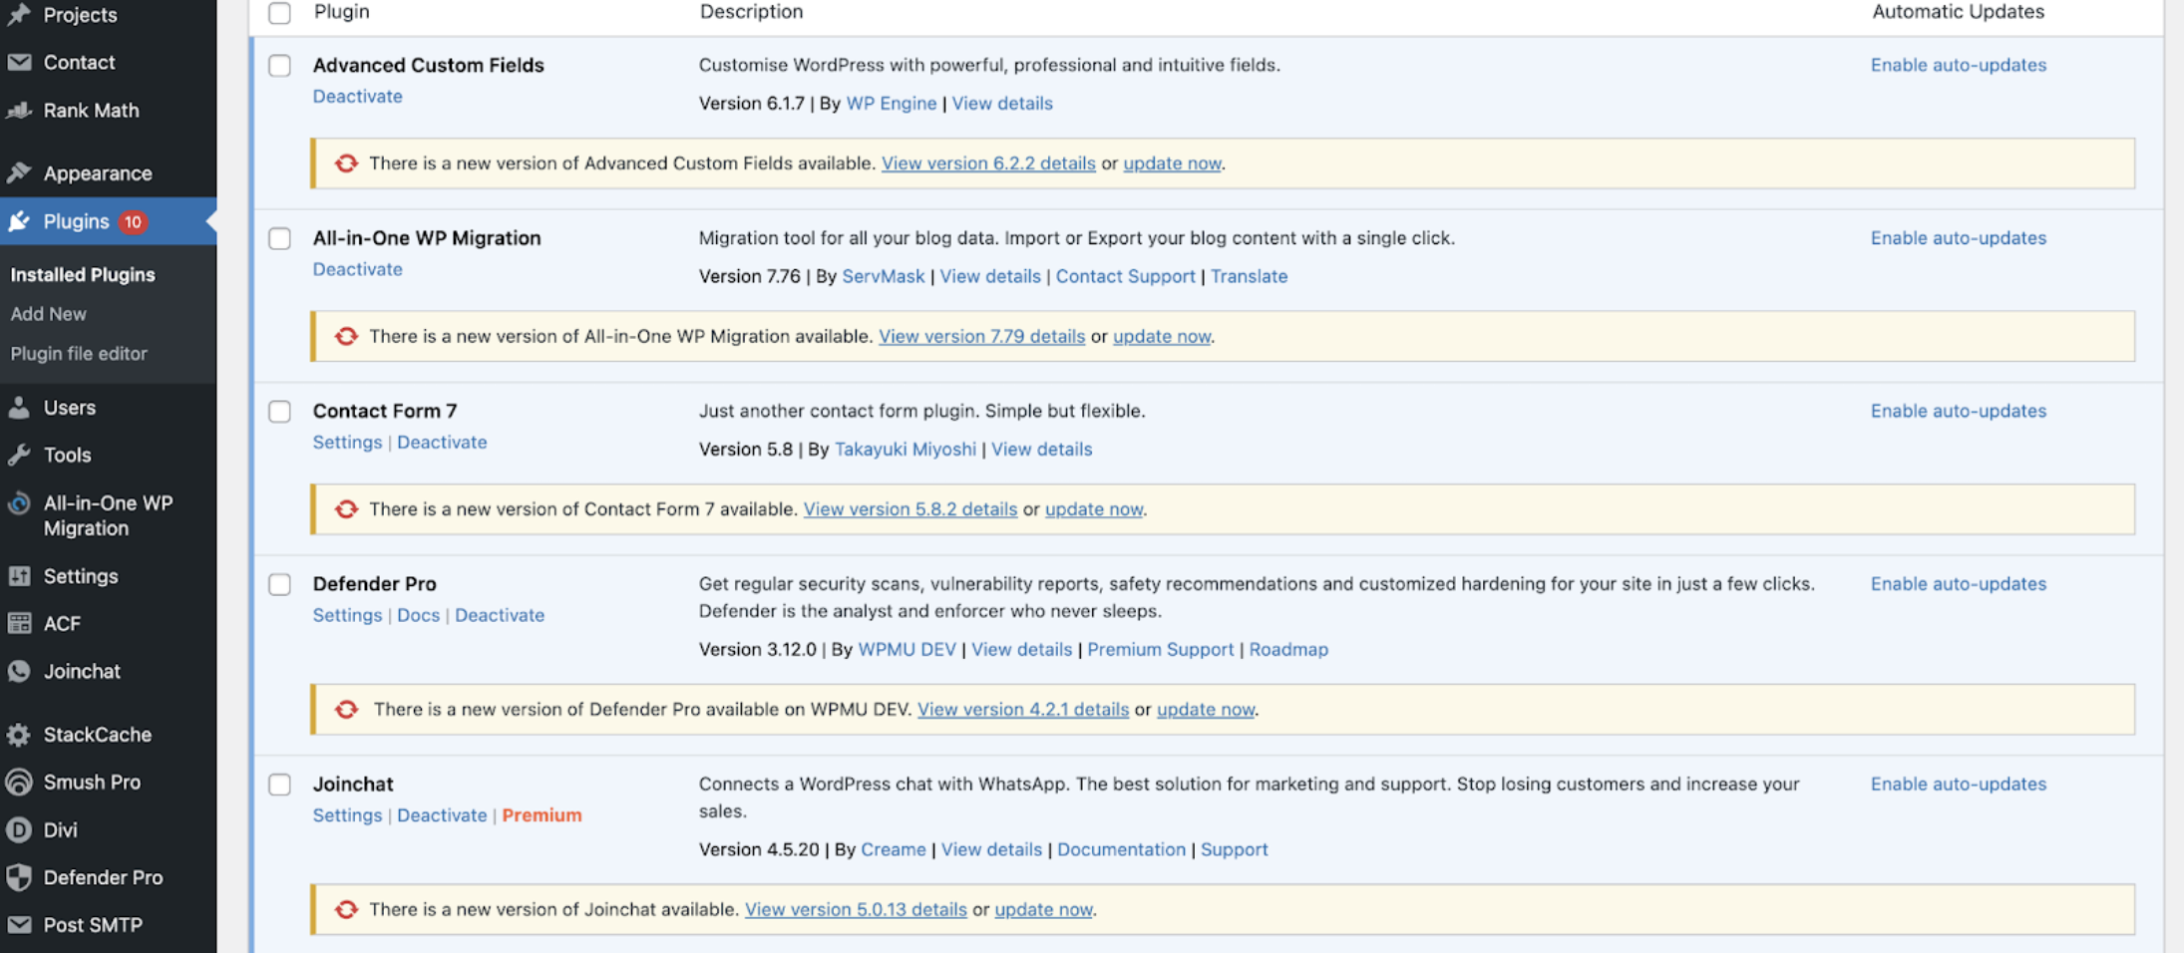The width and height of the screenshot is (2184, 953).
Task: Open Takayuki Miyoshi author link
Action: 906,449
